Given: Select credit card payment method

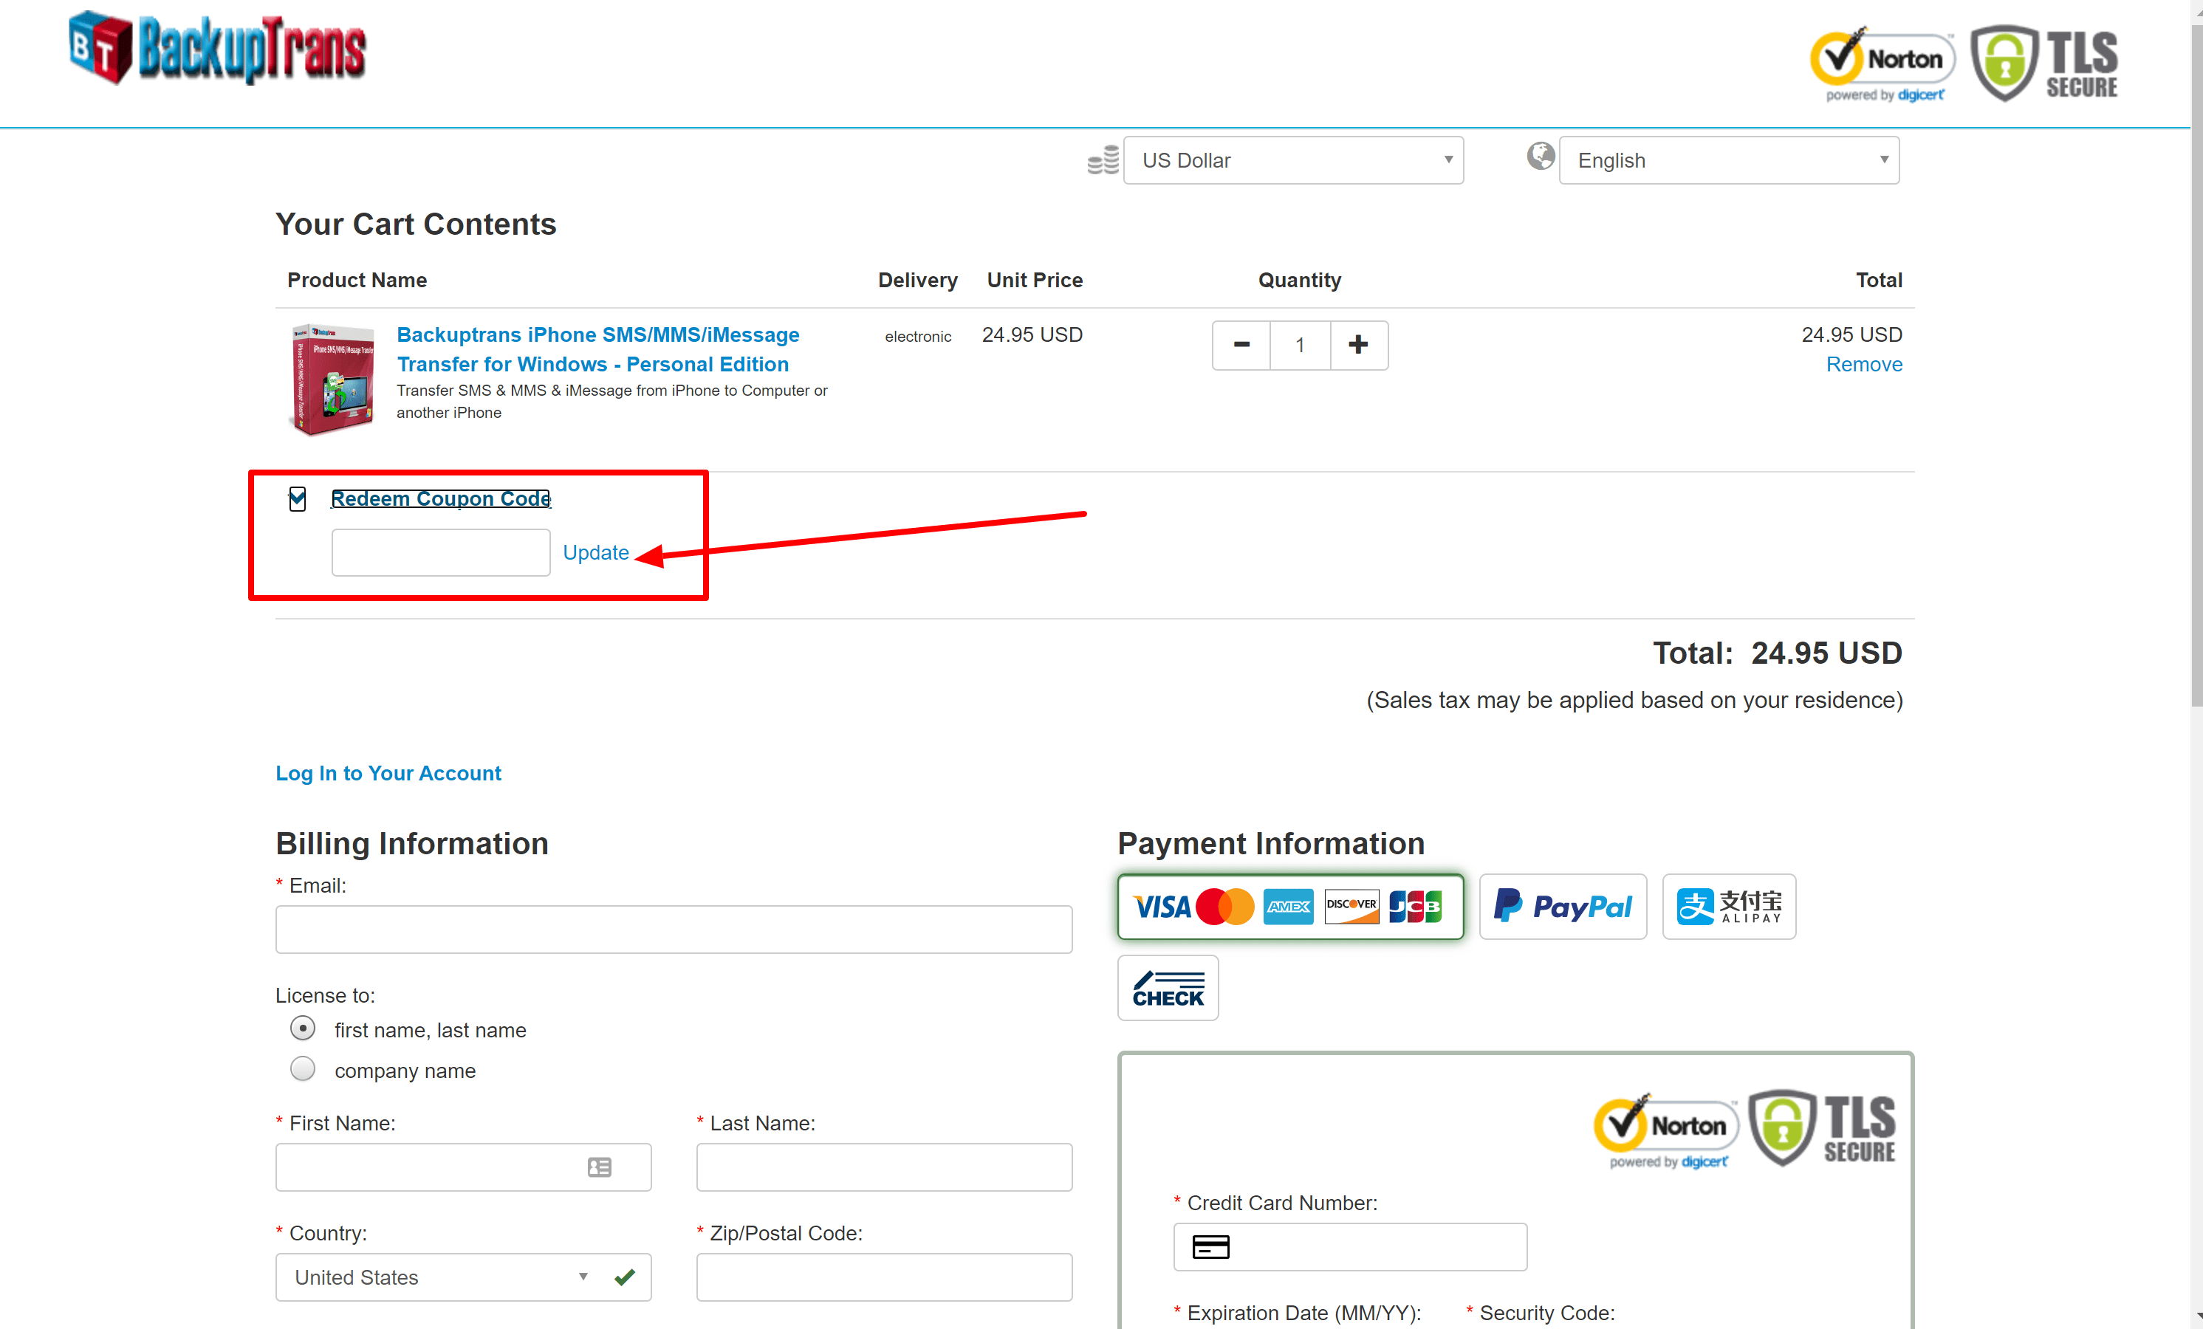Looking at the screenshot, I should [1290, 907].
